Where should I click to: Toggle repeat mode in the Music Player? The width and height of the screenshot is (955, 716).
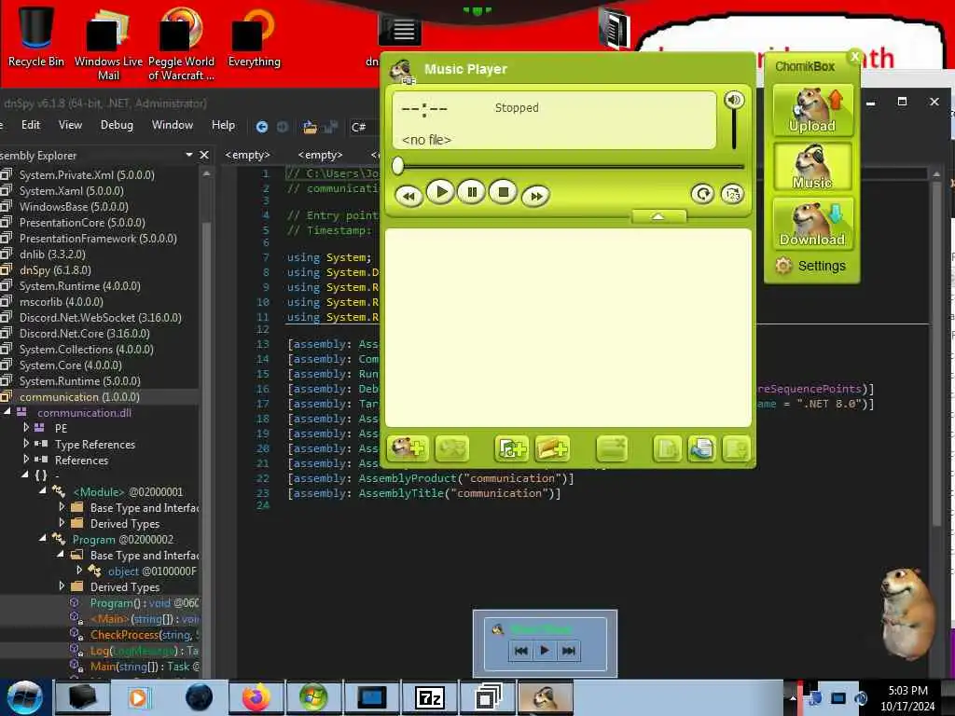pos(702,194)
